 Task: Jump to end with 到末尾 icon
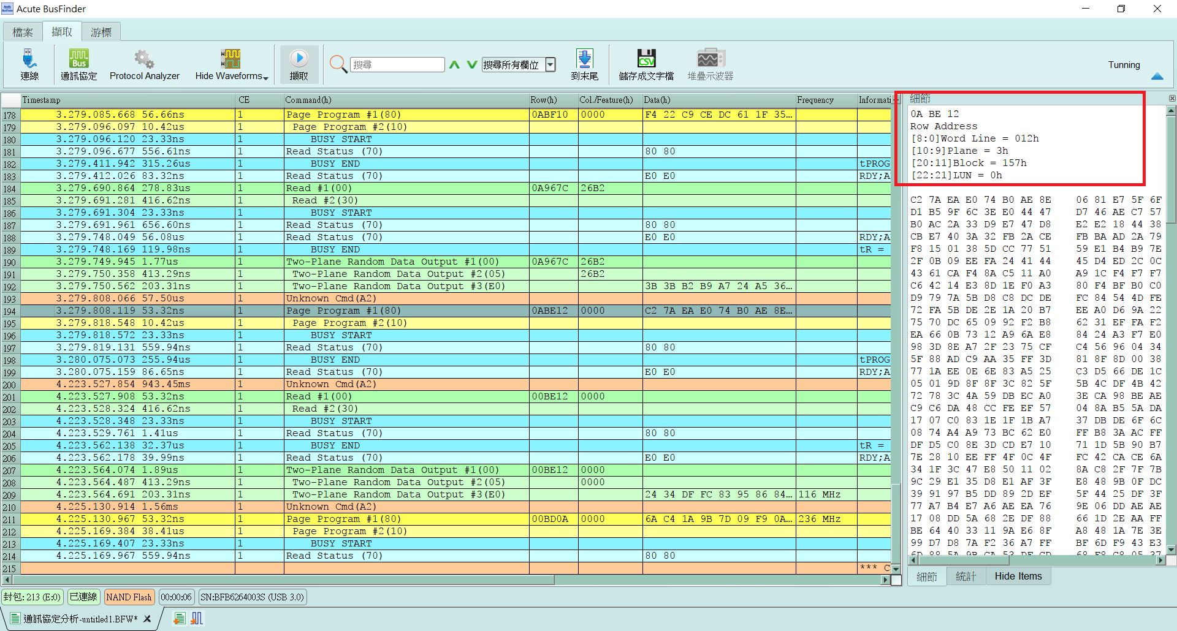pyautogui.click(x=584, y=59)
